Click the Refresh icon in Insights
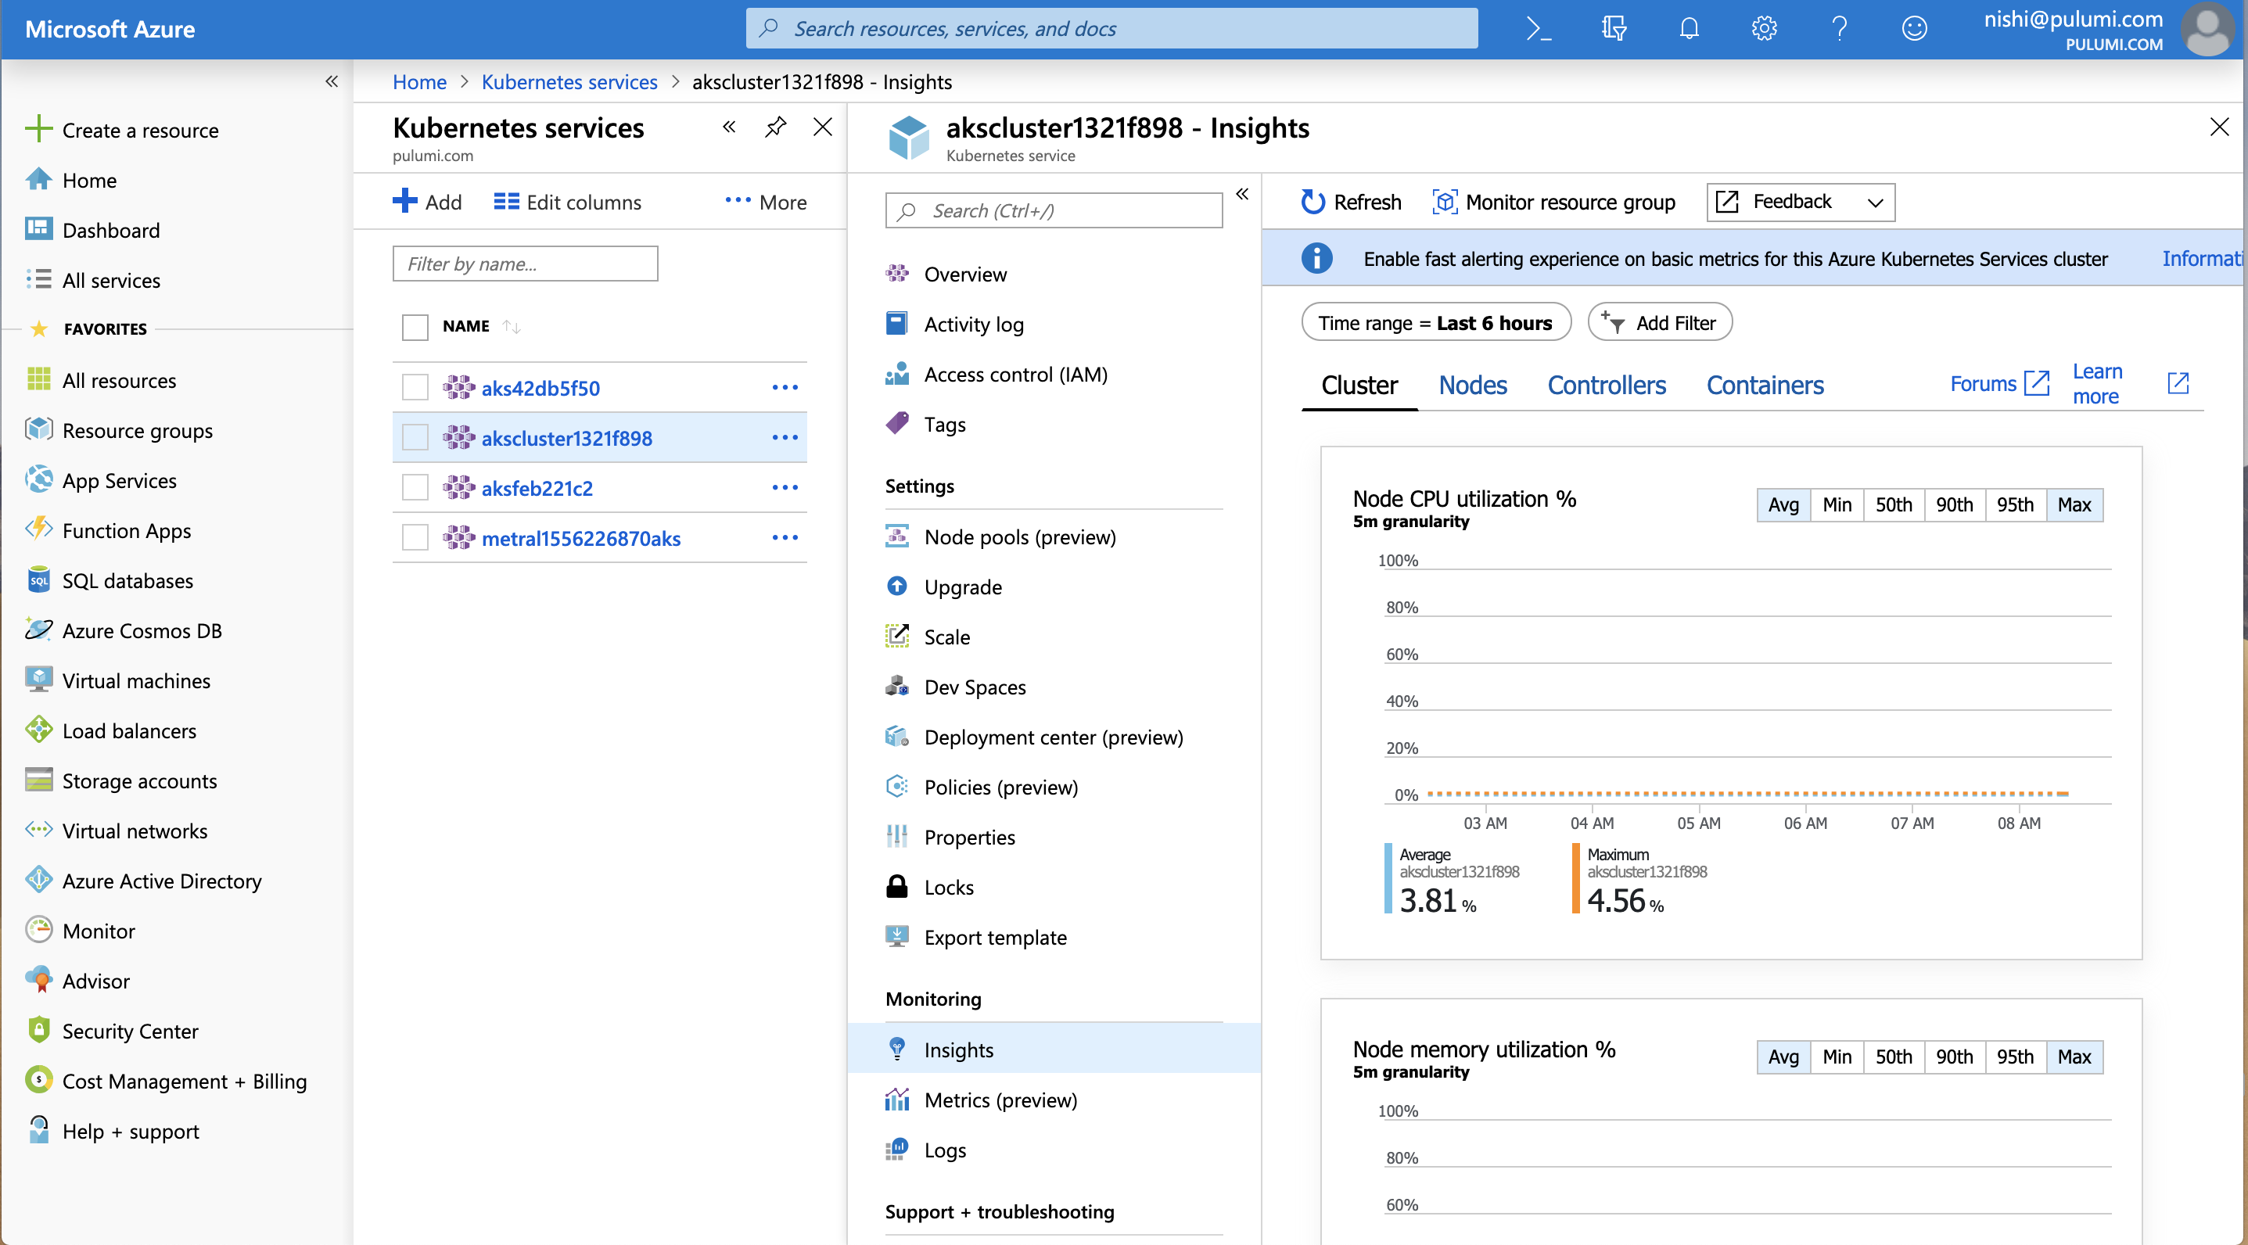 coord(1313,203)
